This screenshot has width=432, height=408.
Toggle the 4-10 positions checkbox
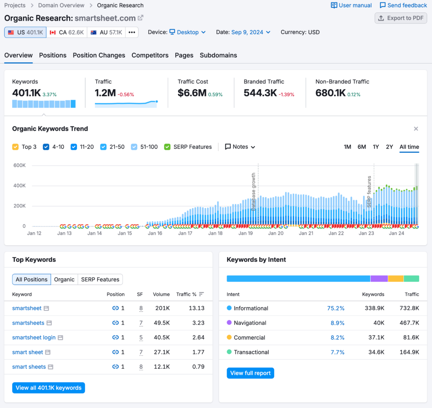46,147
